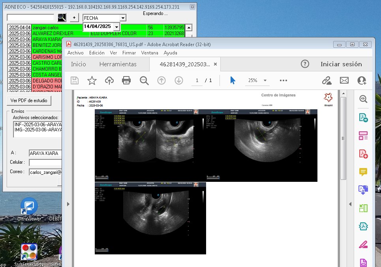
Task: Click the search magnifier in ADNI ECO
Action: (62, 17)
